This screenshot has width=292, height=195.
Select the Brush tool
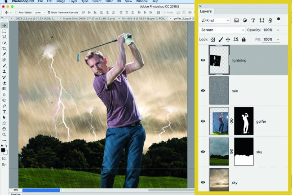coord(4,65)
